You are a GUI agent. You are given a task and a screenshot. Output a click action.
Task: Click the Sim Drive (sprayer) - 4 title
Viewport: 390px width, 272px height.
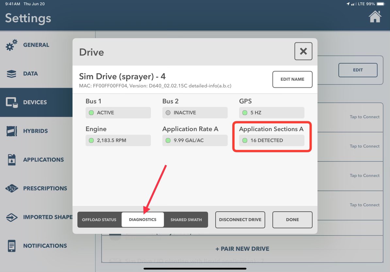click(122, 77)
